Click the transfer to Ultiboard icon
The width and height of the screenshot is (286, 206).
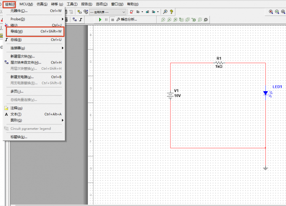pyautogui.click(x=138, y=12)
